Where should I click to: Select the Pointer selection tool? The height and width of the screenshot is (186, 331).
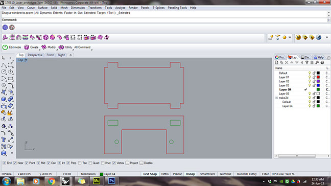tap(4, 58)
